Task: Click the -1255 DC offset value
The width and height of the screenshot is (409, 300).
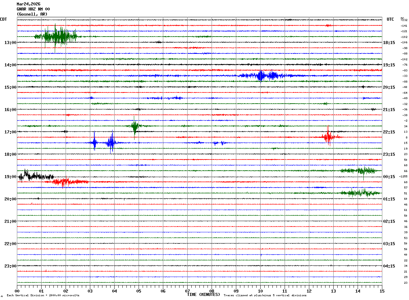Action: tap(403, 176)
